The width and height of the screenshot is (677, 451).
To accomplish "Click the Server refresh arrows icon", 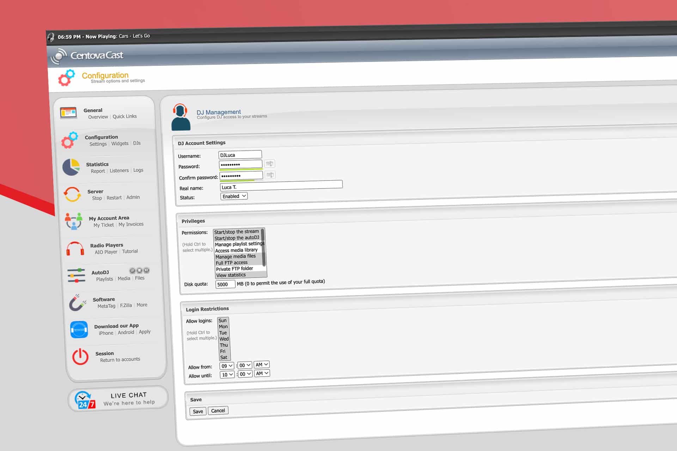I will click(72, 194).
